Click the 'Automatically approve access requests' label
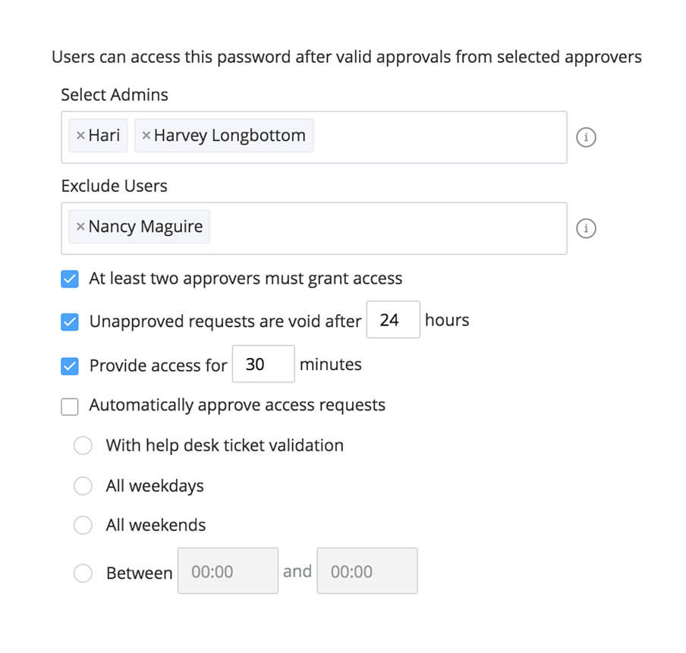This screenshot has height=653, width=686. coord(237,406)
